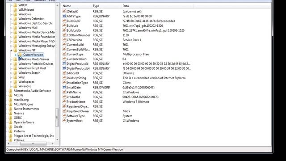Click the string icon beside ProductName
Image resolution: width=286 pixels, height=161 pixels.
[64, 102]
